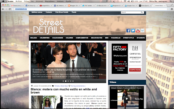This screenshot has height=109, width=174.
Task: Open the Historial menu
Action: 39,1
